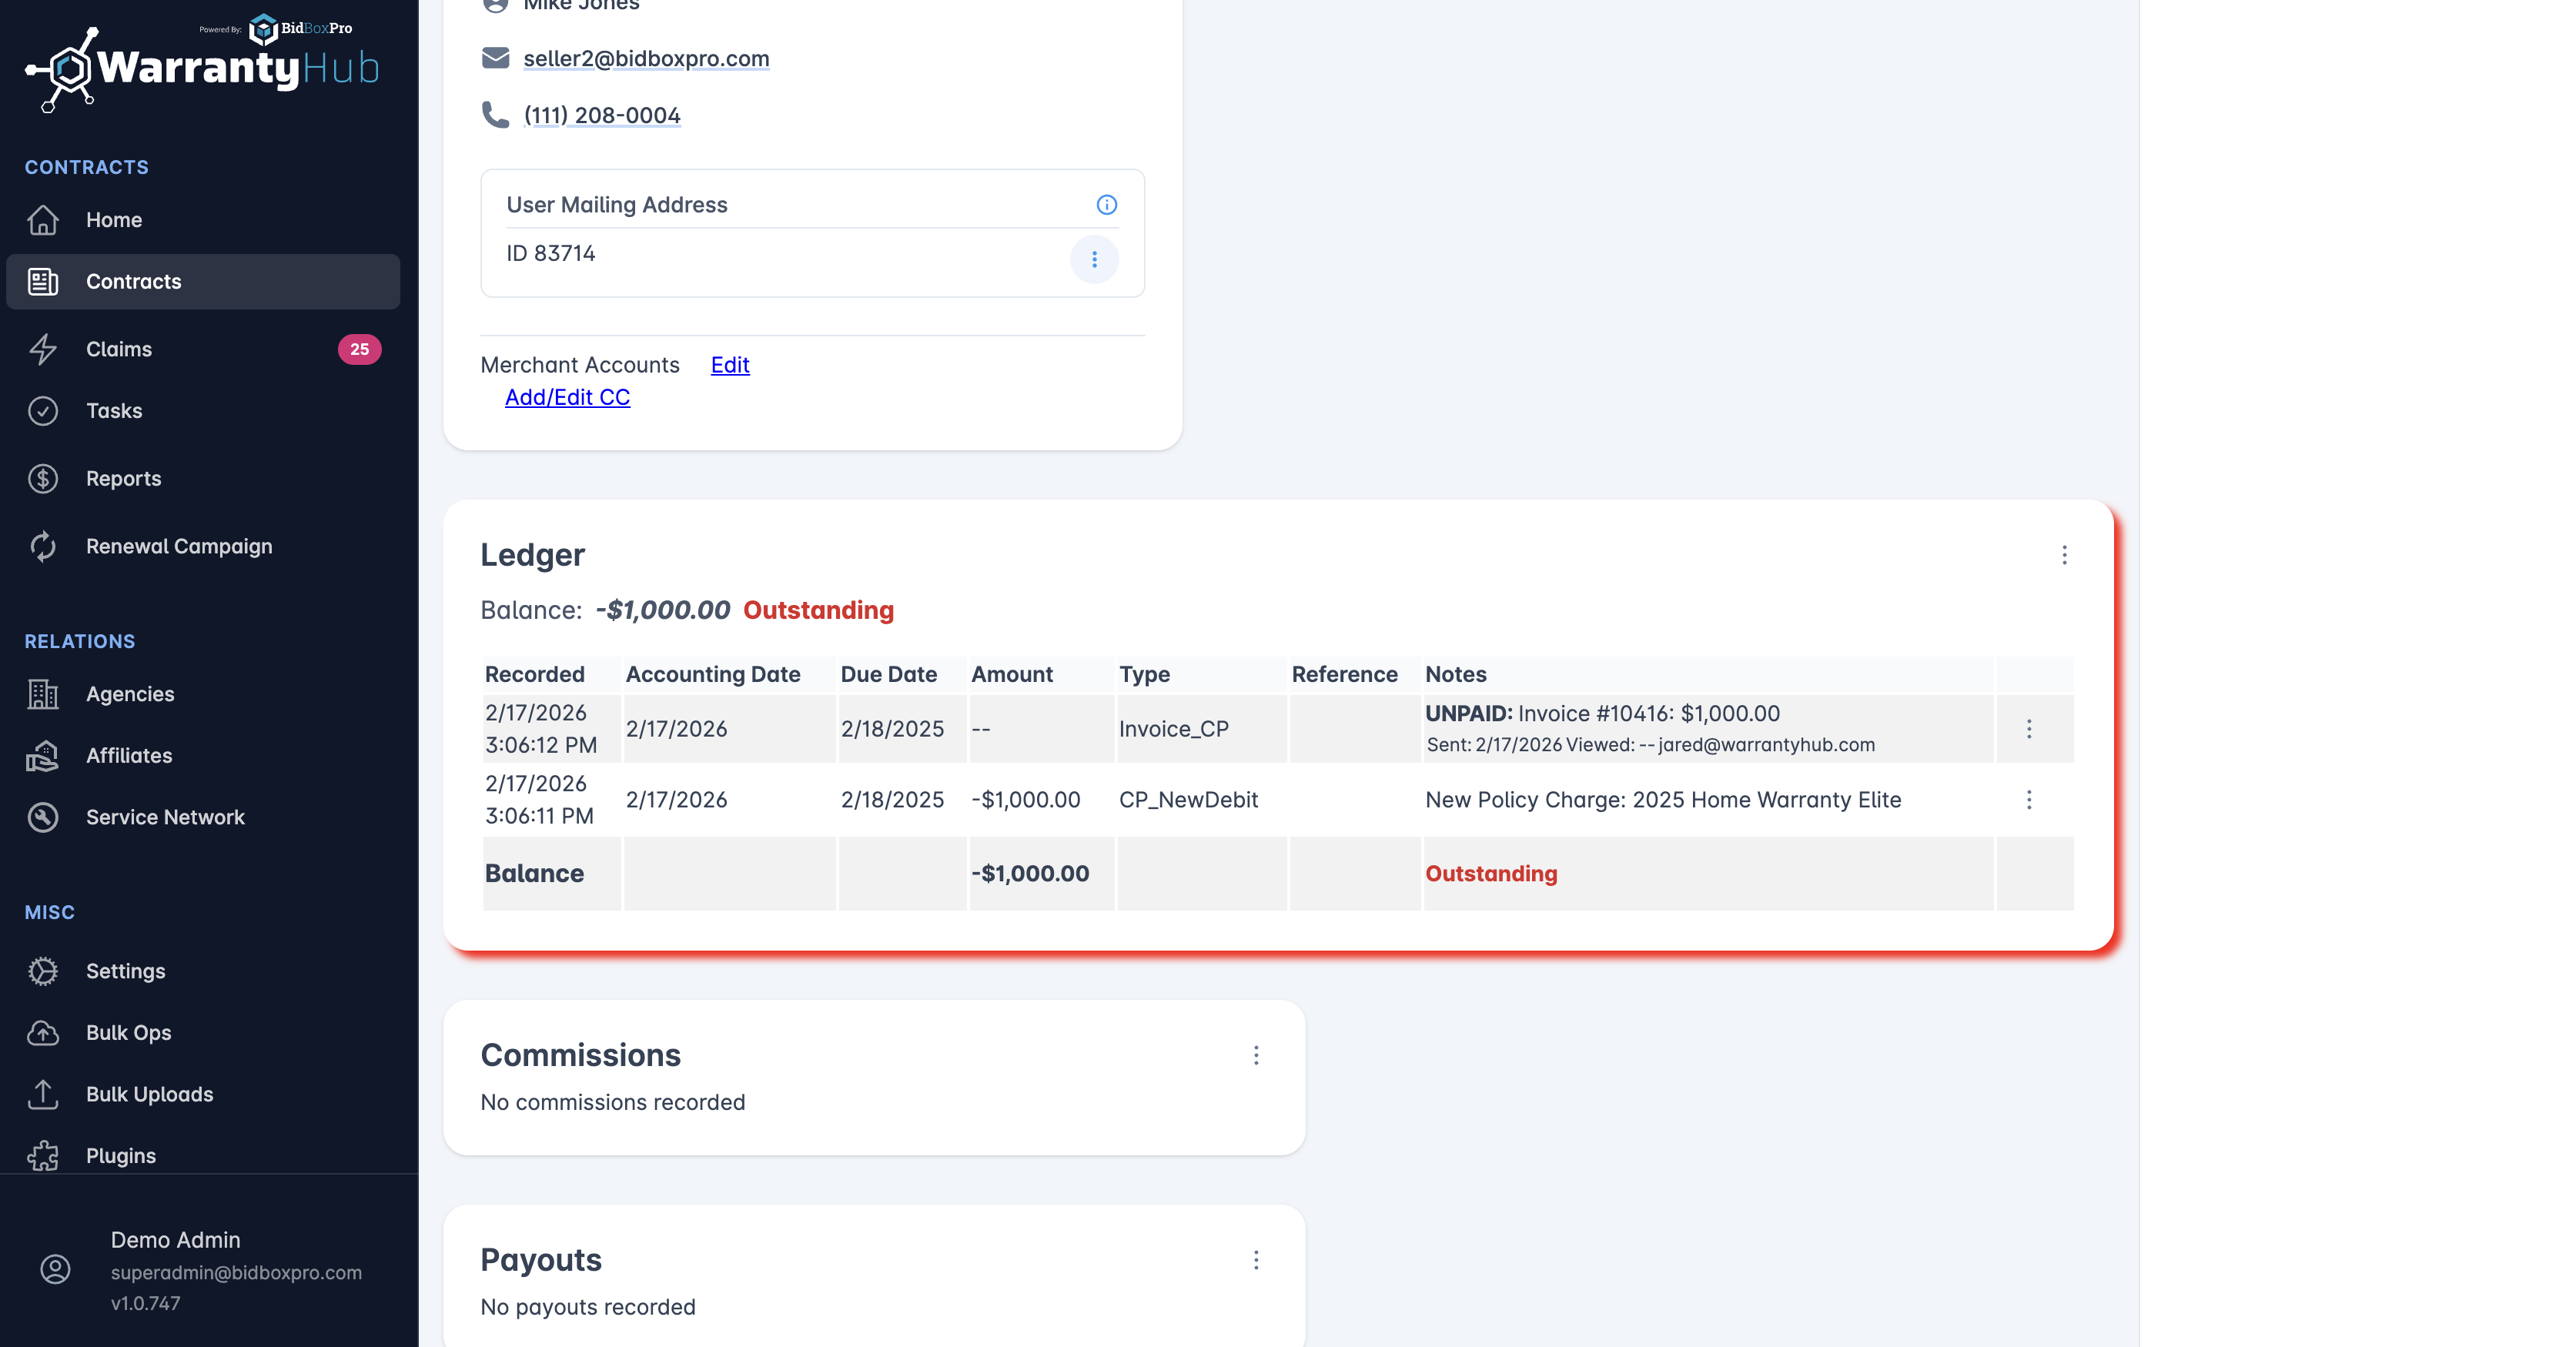2576x1347 pixels.
Task: Click Add/Edit CC link
Action: point(567,397)
